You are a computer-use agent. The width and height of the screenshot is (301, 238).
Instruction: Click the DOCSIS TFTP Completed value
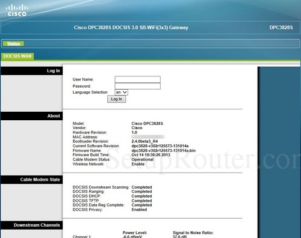[x=141, y=201]
